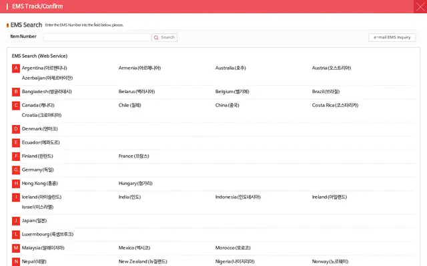Open the Mexico tracking link
The width and height of the screenshot is (427, 266).
tap(134, 247)
